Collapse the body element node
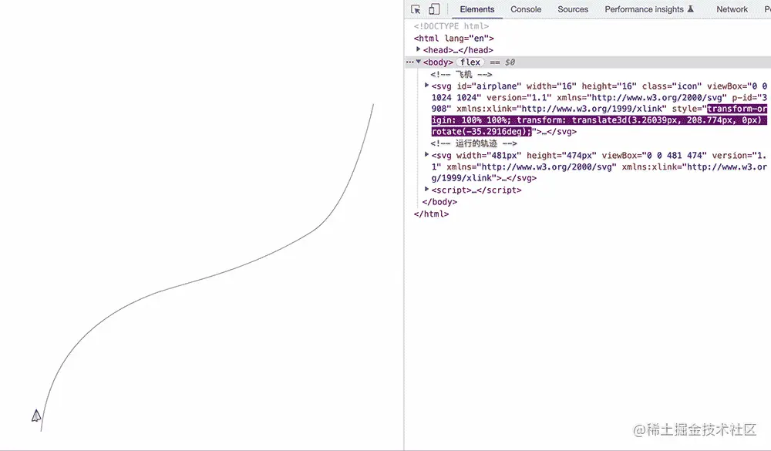This screenshot has width=771, height=451. point(419,62)
